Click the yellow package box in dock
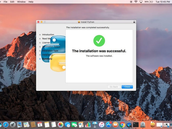Image resolution: width=172 pixels, height=129 pixels. pyautogui.click(x=153, y=125)
